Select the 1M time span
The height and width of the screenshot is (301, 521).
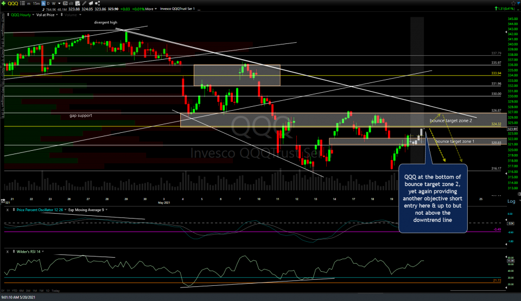tap(35, 291)
